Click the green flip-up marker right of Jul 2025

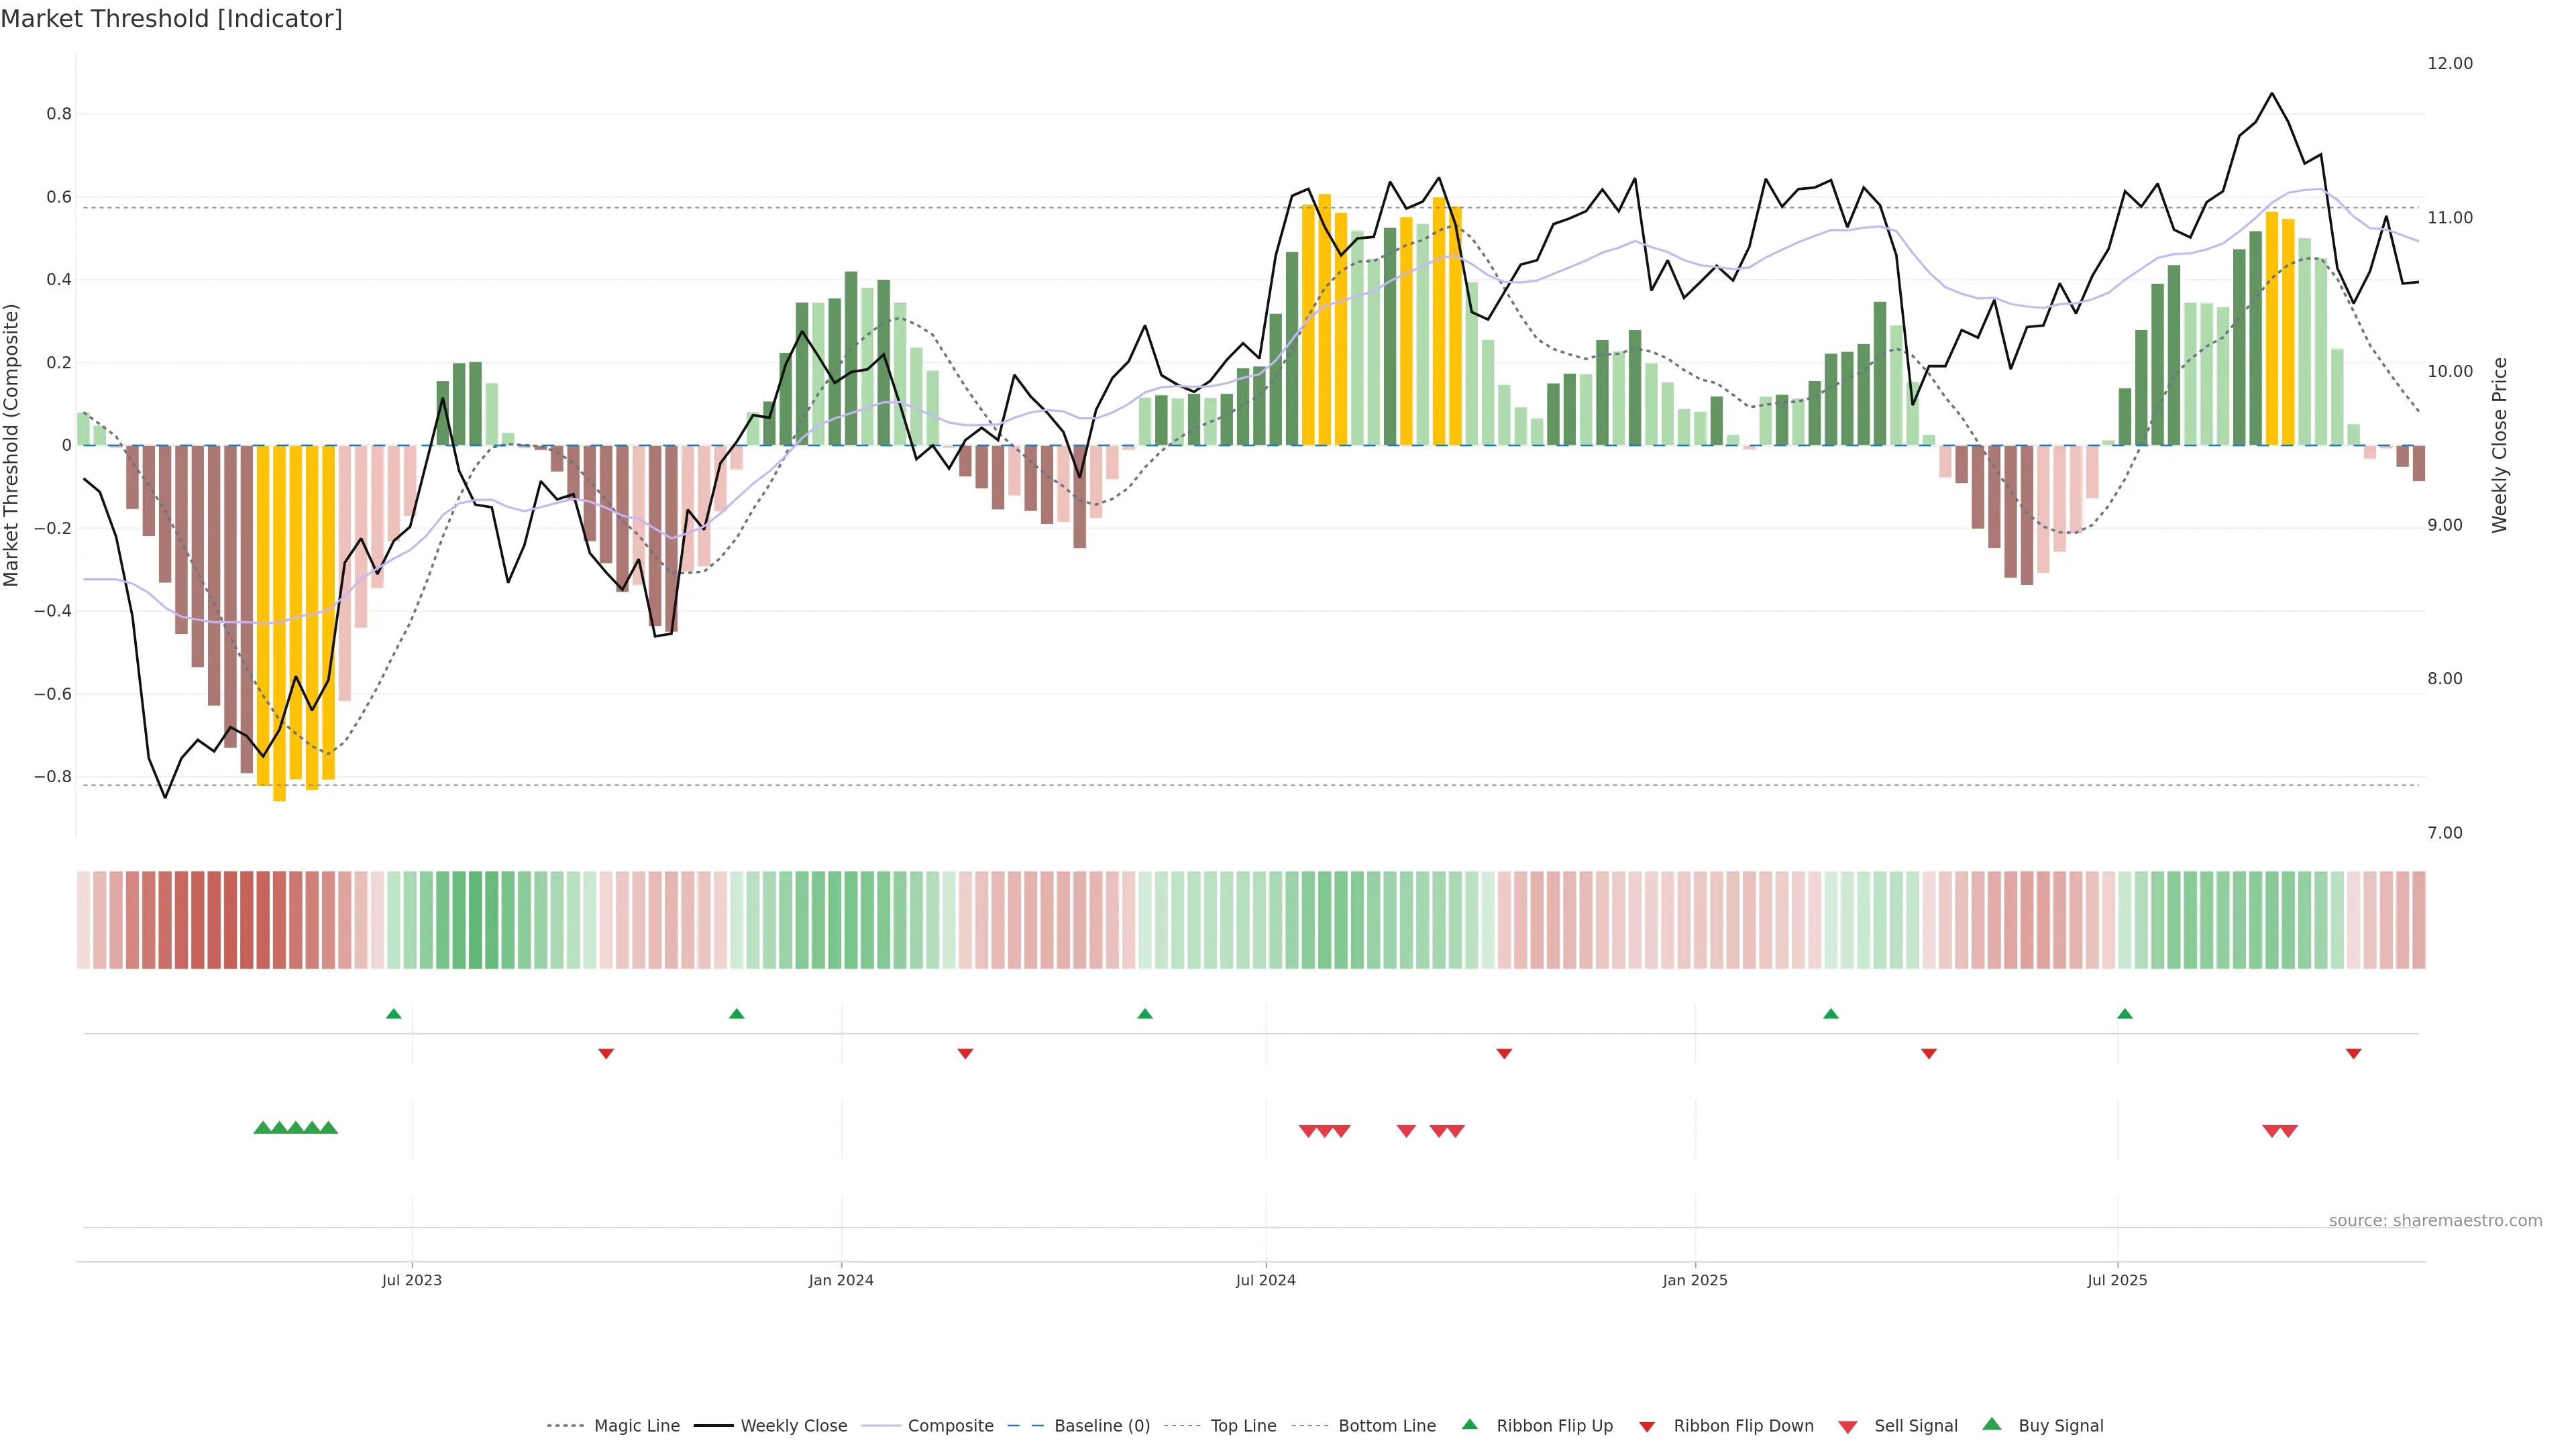tap(2125, 1014)
